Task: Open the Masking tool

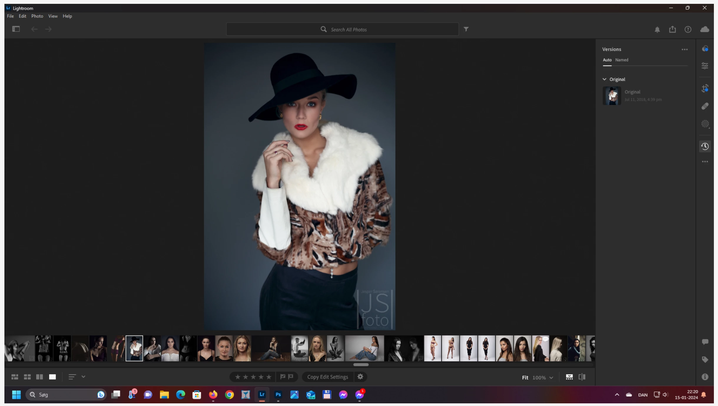Action: coord(704,124)
